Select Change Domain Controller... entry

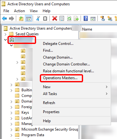(66, 64)
